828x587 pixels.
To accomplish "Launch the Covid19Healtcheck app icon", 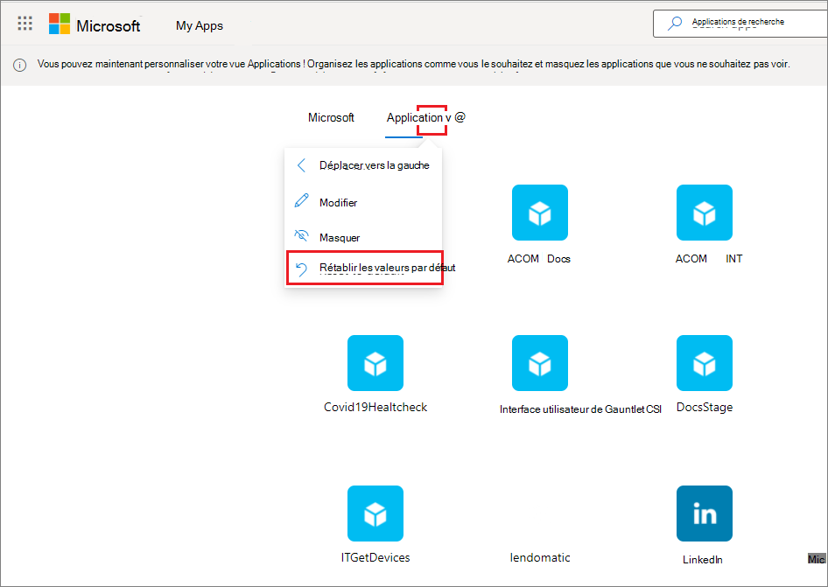I will [x=375, y=363].
